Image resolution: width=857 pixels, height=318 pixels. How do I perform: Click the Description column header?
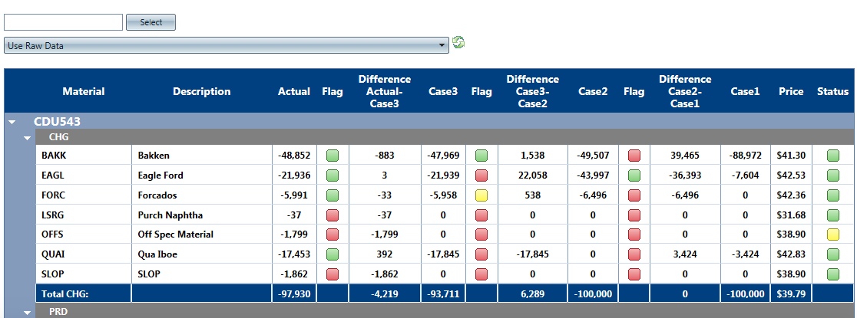[201, 91]
